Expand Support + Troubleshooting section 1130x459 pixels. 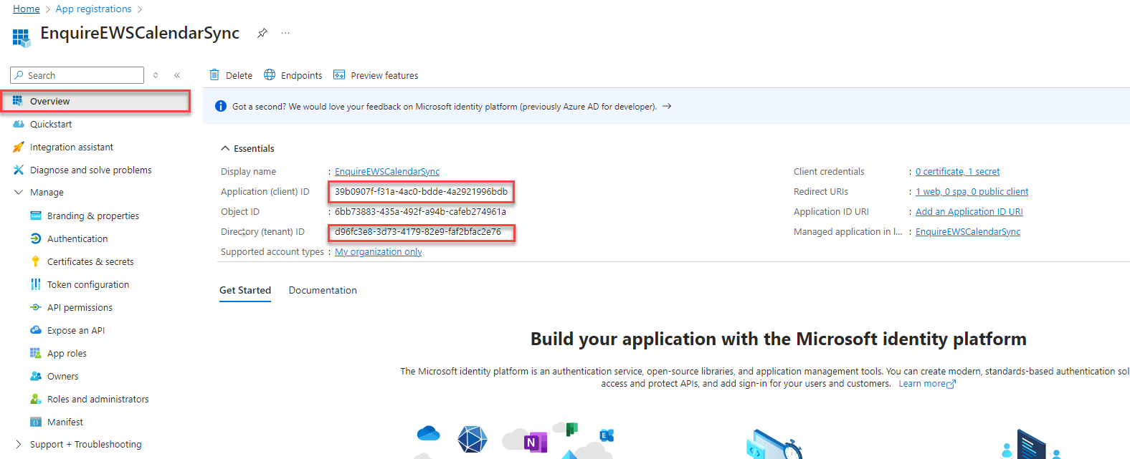coord(19,444)
